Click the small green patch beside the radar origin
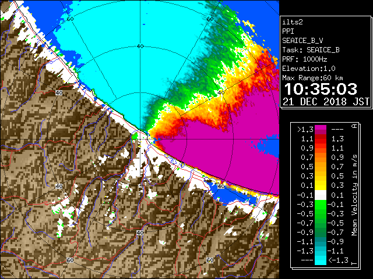The height and width of the screenshot is (279, 373). click(x=135, y=136)
